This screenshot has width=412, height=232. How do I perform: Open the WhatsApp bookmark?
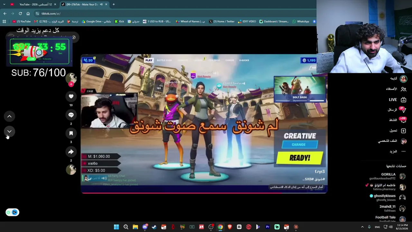[301, 22]
